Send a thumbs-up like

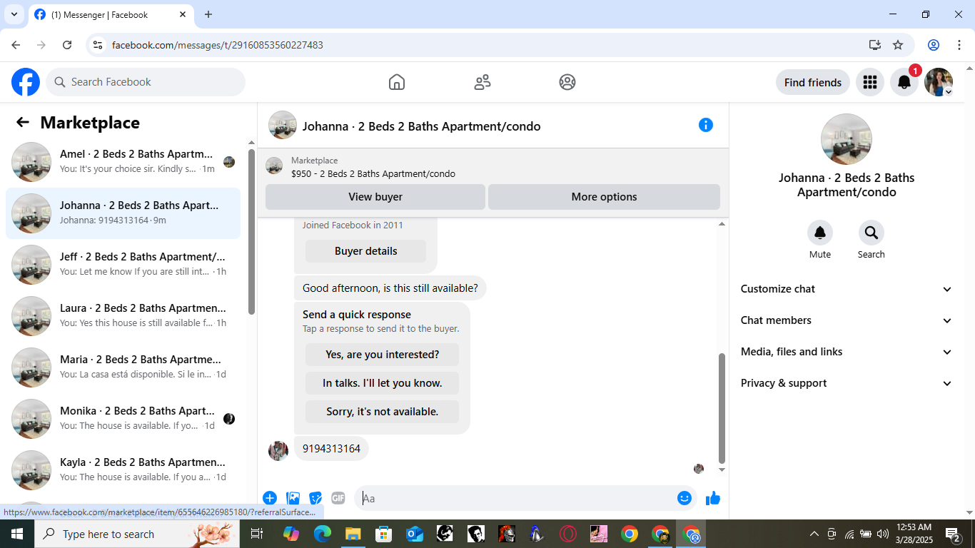click(x=713, y=498)
